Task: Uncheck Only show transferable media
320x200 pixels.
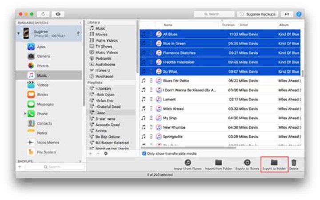Action: [x=144, y=153]
